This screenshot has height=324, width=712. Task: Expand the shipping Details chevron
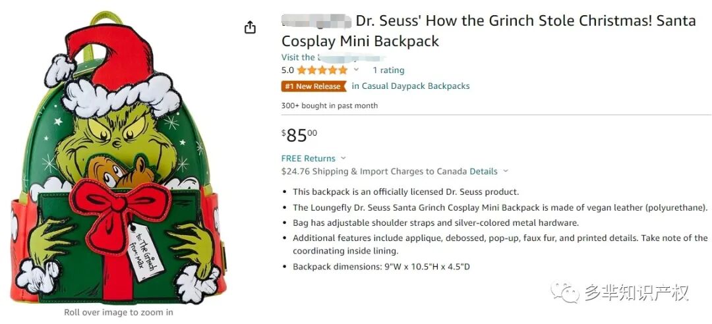[x=506, y=171]
